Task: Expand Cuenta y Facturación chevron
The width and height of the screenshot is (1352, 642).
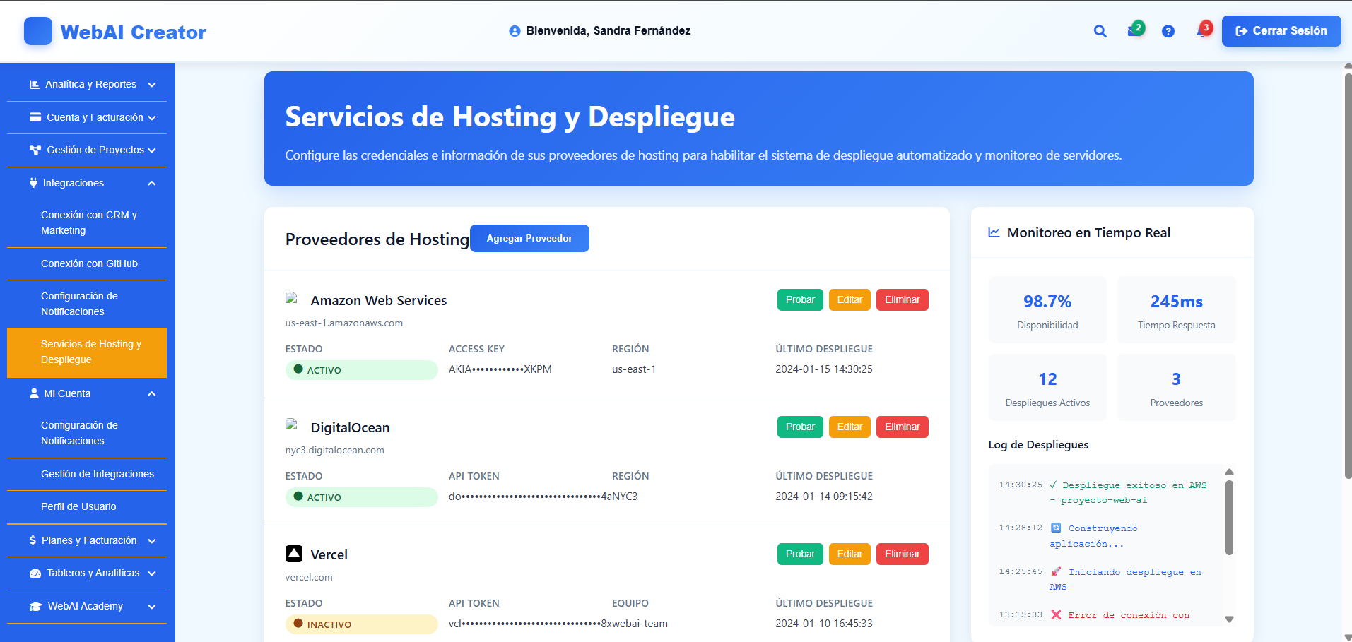Action: (x=151, y=118)
